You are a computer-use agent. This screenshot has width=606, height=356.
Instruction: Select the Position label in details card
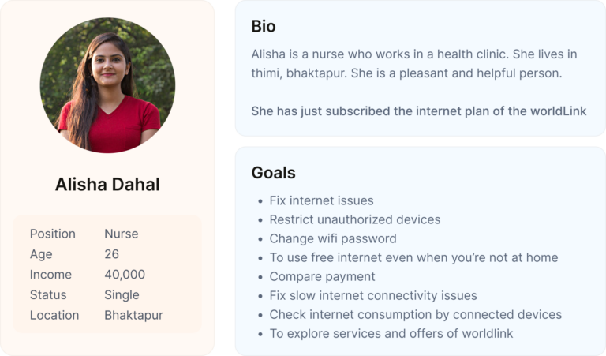[x=53, y=234]
